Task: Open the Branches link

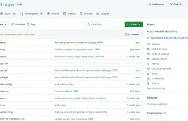Action: point(18,24)
